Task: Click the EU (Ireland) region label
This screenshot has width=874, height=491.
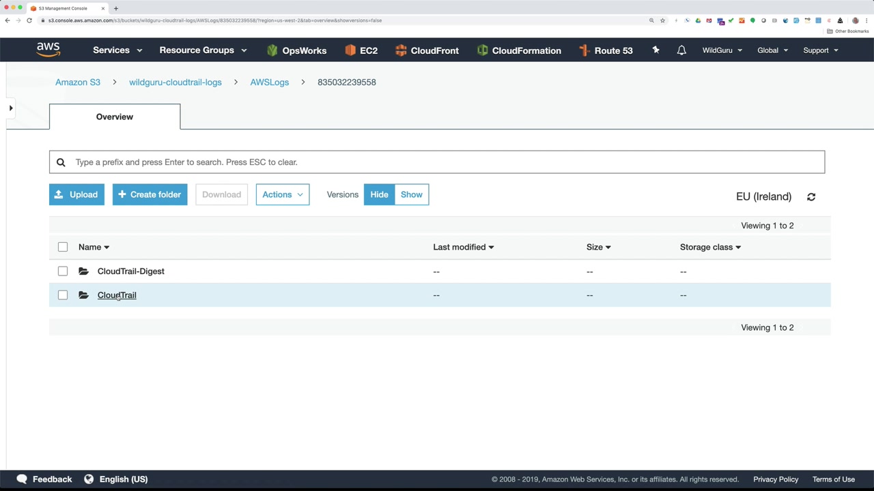Action: click(763, 196)
